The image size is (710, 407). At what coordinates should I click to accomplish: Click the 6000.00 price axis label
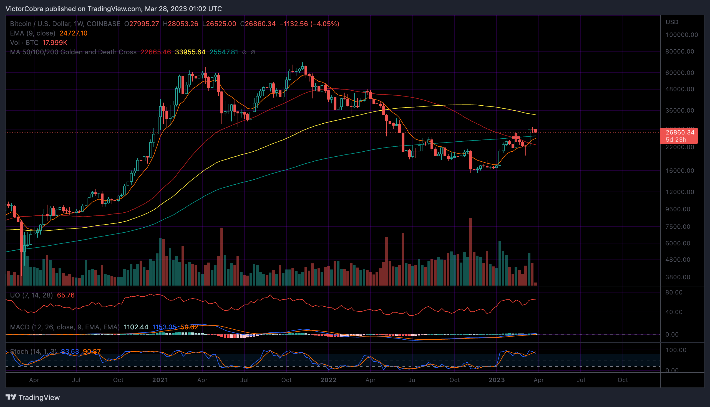(x=678, y=243)
